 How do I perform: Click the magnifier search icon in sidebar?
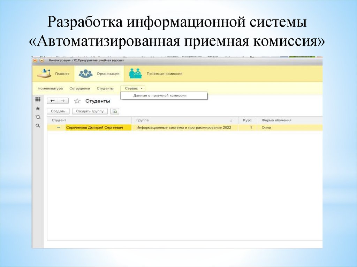point(38,126)
